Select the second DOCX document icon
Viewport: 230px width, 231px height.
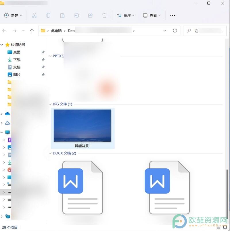tap(167, 187)
